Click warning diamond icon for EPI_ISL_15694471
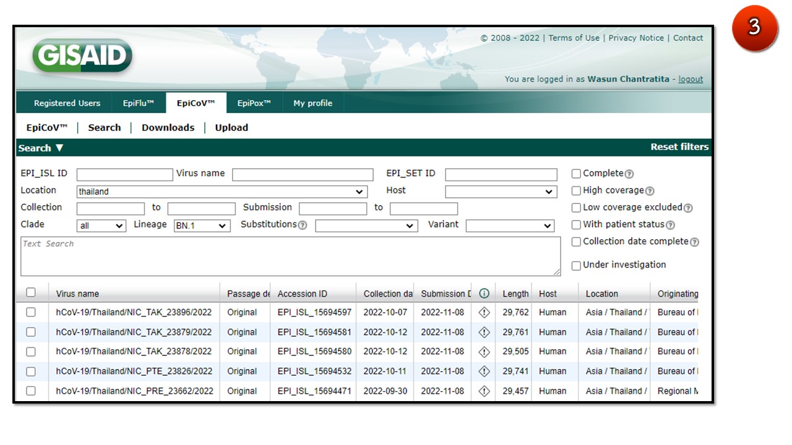792x445 pixels. pyautogui.click(x=484, y=391)
